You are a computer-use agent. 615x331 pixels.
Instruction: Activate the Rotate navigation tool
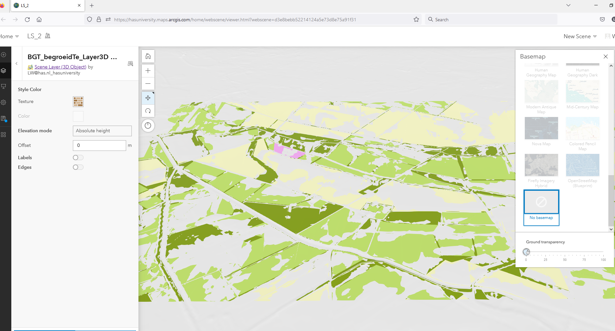click(x=148, y=111)
